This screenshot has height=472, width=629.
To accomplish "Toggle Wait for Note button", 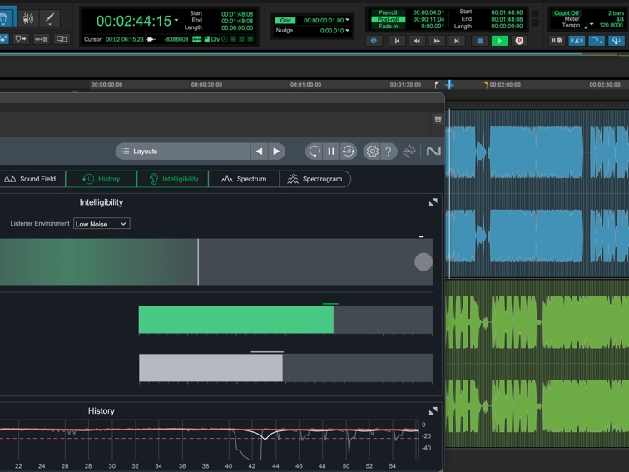I will pos(557,41).
